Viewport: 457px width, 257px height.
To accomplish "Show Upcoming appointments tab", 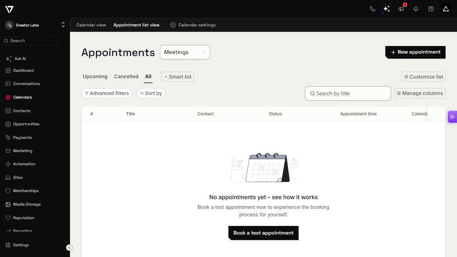I will 95,76.
